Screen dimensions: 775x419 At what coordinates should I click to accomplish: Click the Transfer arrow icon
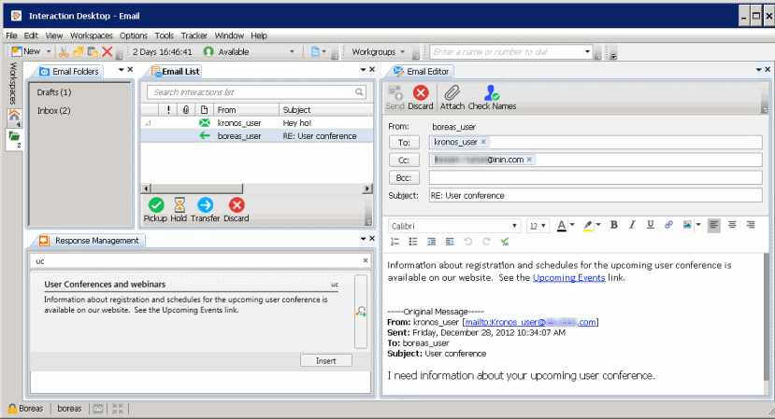206,205
